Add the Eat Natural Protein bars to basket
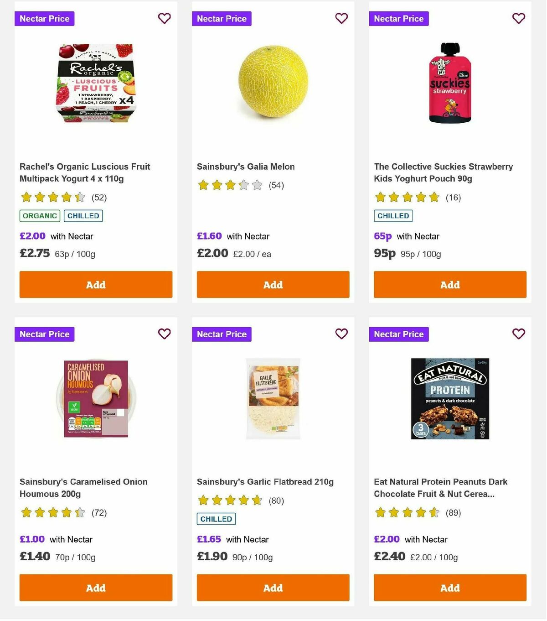Image resolution: width=547 pixels, height=621 pixels. [x=450, y=588]
